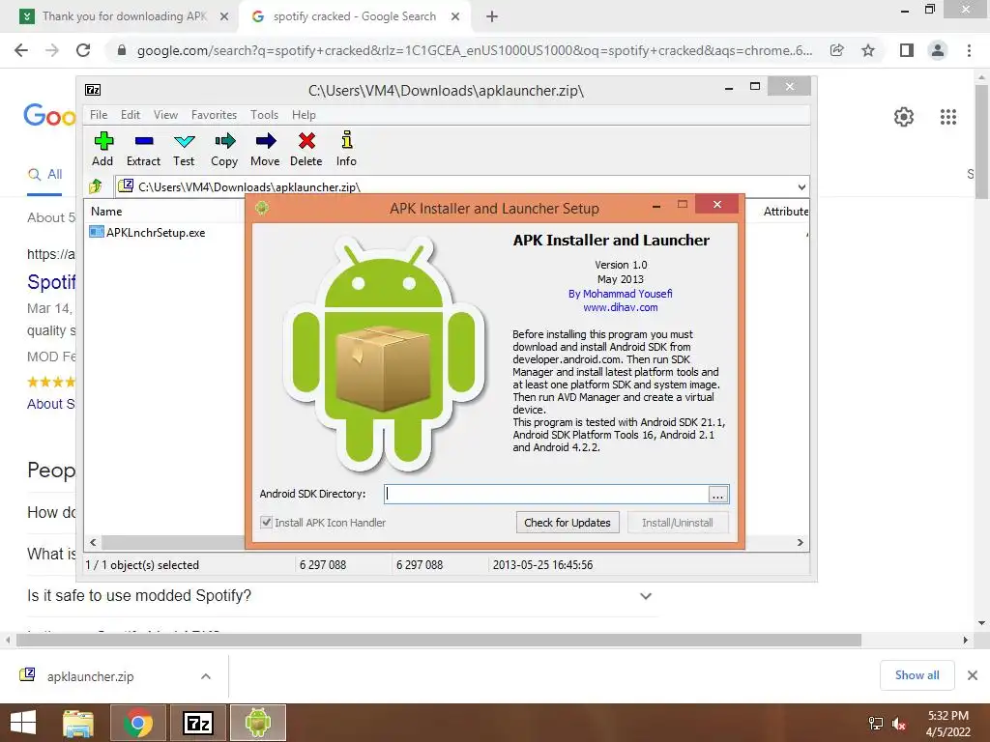The image size is (990, 742).
Task: Click Show all downloads button
Action: click(x=917, y=675)
